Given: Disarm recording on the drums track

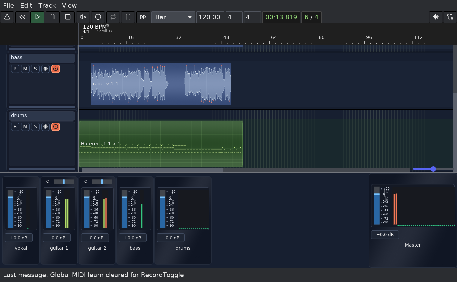Looking at the screenshot, I should 55,127.
